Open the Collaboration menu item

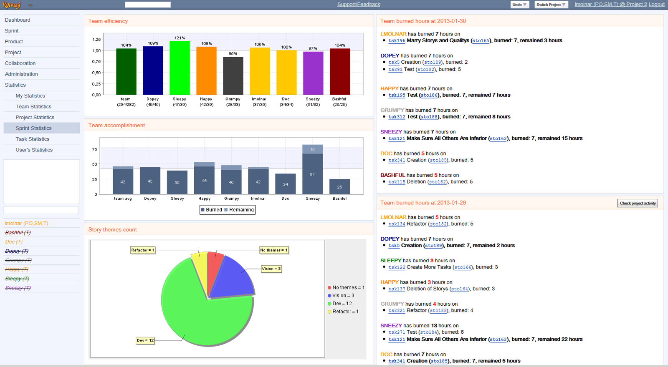coord(42,63)
